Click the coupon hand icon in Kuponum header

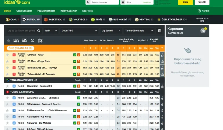[203, 31]
